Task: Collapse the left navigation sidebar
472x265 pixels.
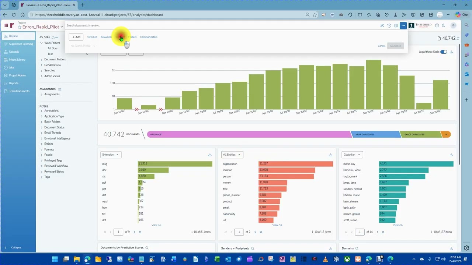Action: (x=13, y=247)
